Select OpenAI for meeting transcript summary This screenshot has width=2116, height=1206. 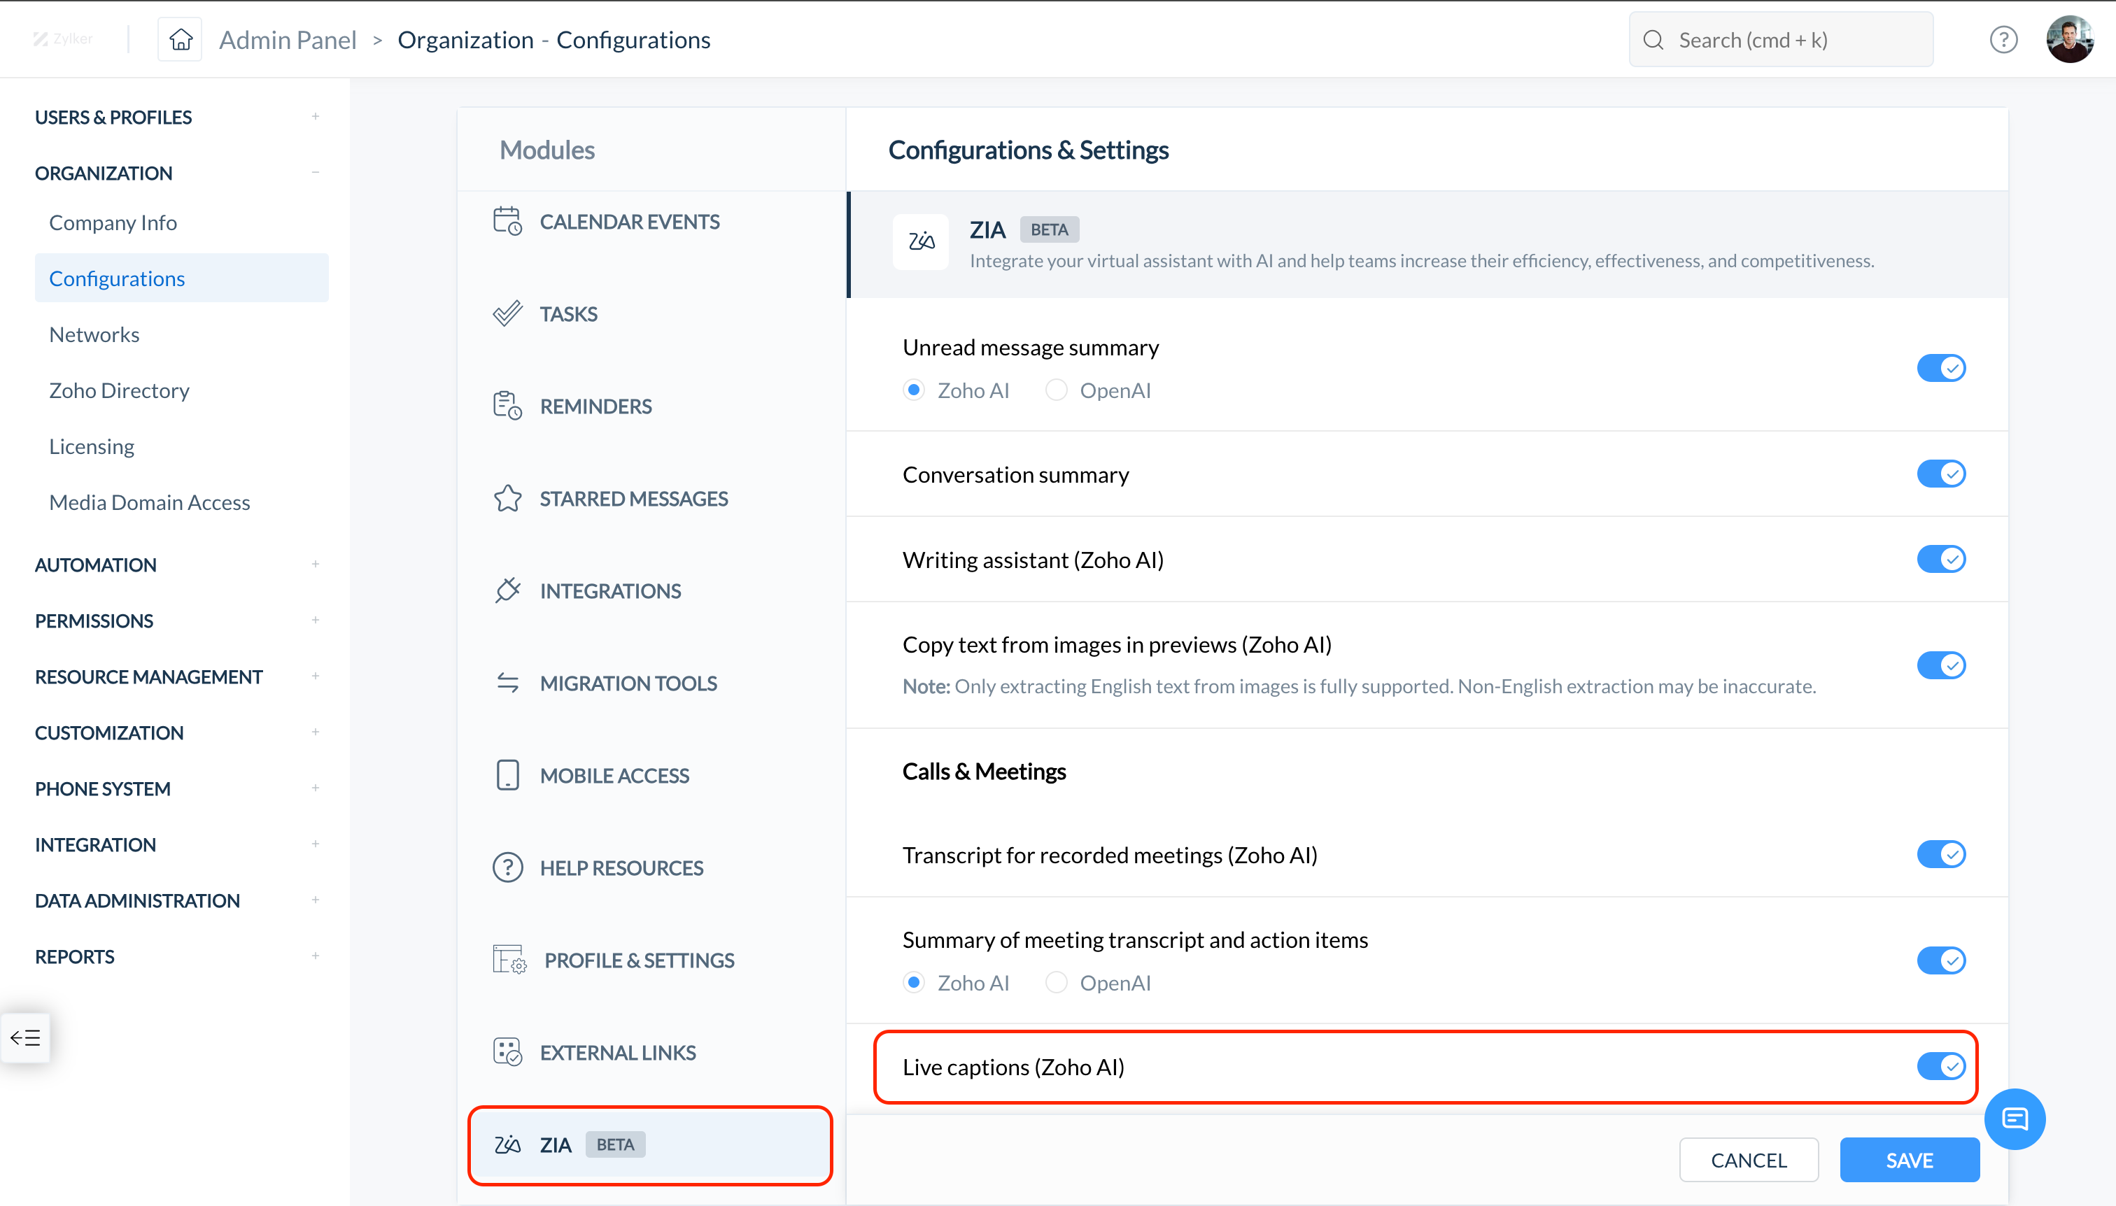[1057, 982]
